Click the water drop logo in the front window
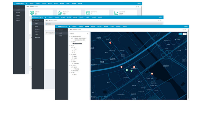The width and height of the screenshot is (202, 113). pos(57,26)
